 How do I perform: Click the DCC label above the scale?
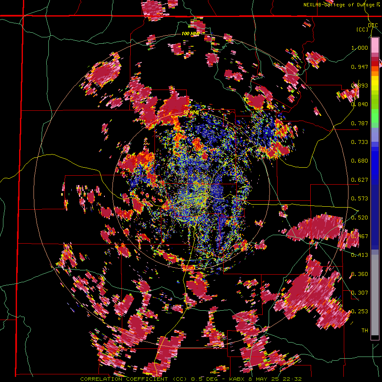(373, 25)
